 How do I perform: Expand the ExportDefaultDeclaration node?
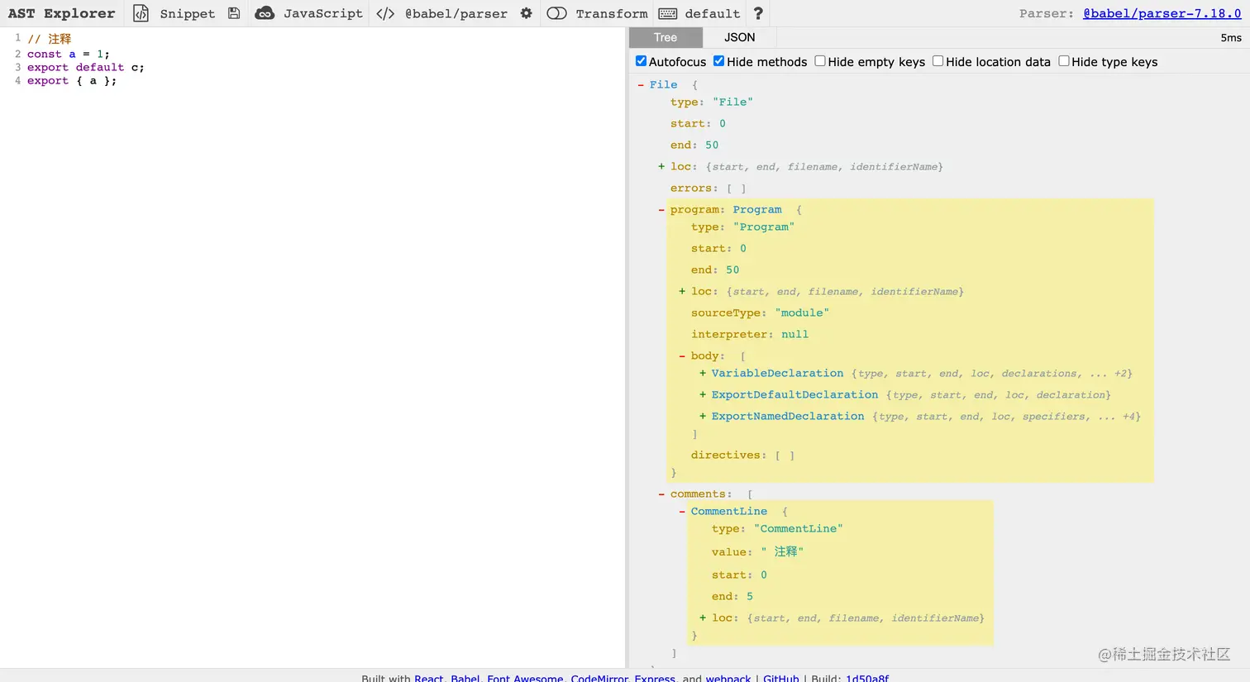point(703,394)
